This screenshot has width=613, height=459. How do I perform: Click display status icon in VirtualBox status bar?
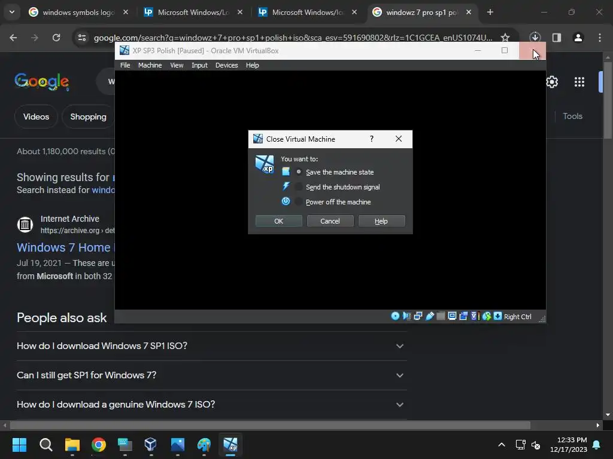point(453,316)
